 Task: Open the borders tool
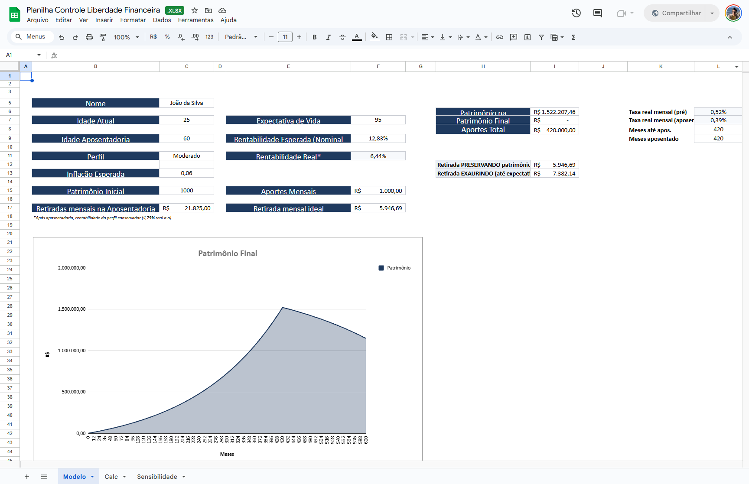(389, 37)
